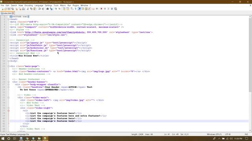
Task: Collapse the body fold on line 18
Action: (9, 61)
